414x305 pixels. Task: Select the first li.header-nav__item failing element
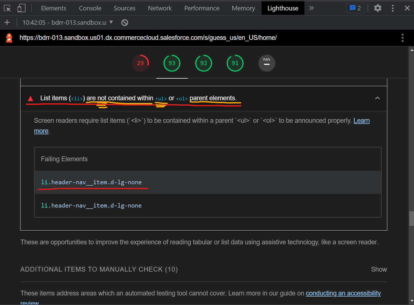pos(92,182)
